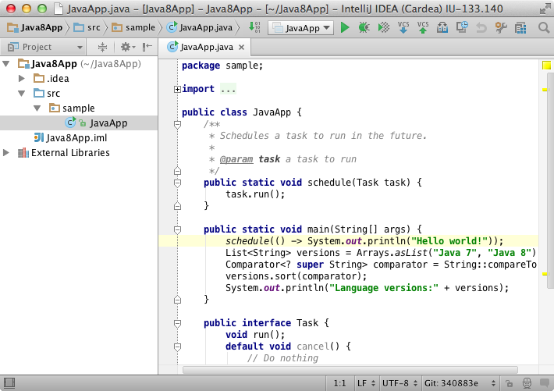The width and height of the screenshot is (554, 391).
Task: Close the JavaApp.java editor tab
Action: click(240, 47)
